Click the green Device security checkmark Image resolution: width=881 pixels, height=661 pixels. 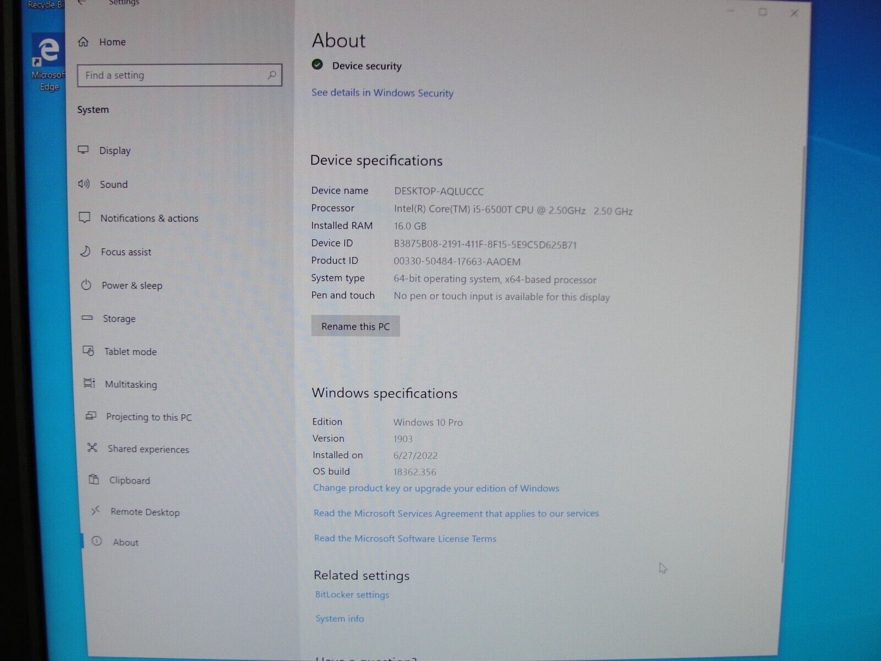click(x=317, y=65)
